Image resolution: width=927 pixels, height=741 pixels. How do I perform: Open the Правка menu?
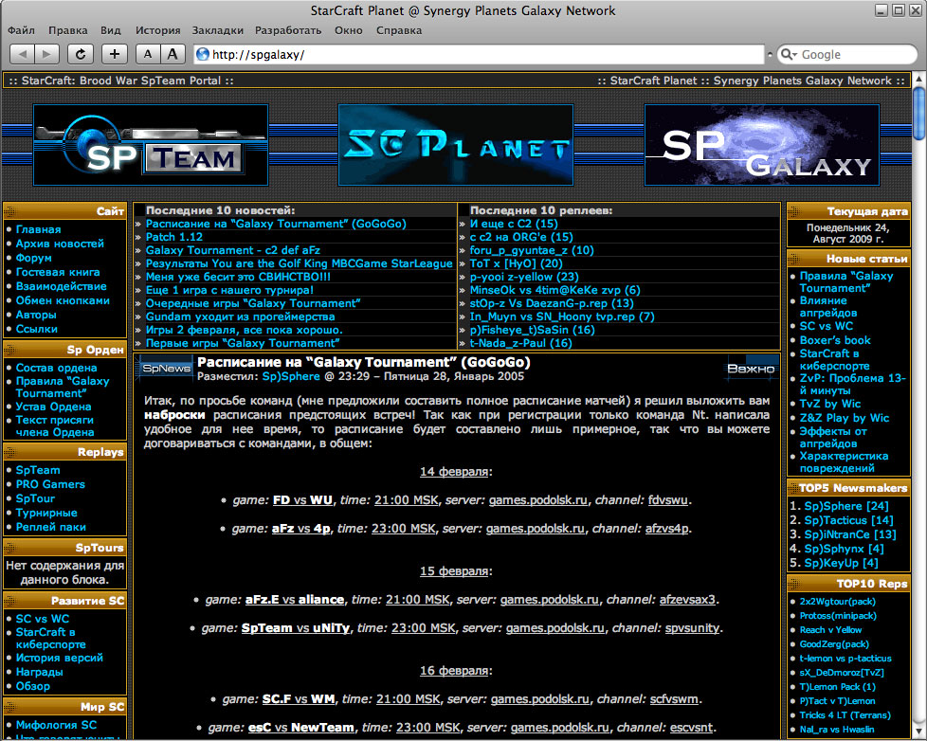click(x=68, y=30)
